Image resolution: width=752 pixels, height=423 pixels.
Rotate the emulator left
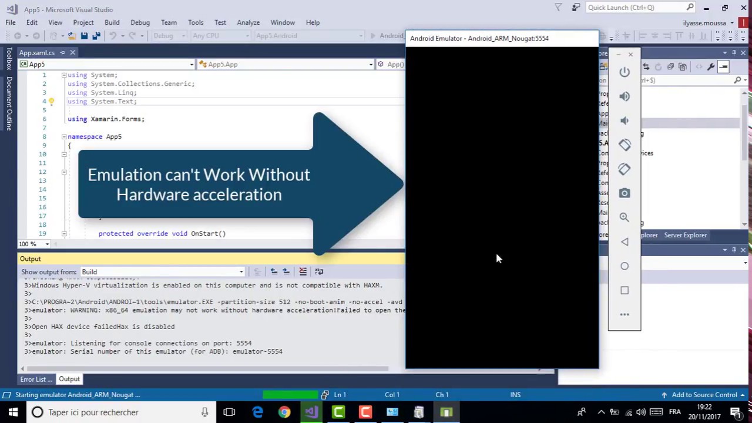[625, 145]
